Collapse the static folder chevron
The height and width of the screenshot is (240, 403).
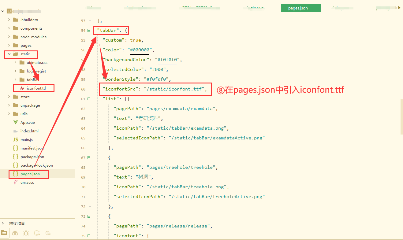coord(9,54)
